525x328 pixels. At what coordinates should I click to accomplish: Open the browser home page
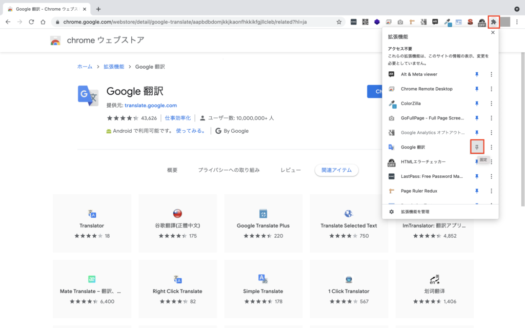coord(43,22)
